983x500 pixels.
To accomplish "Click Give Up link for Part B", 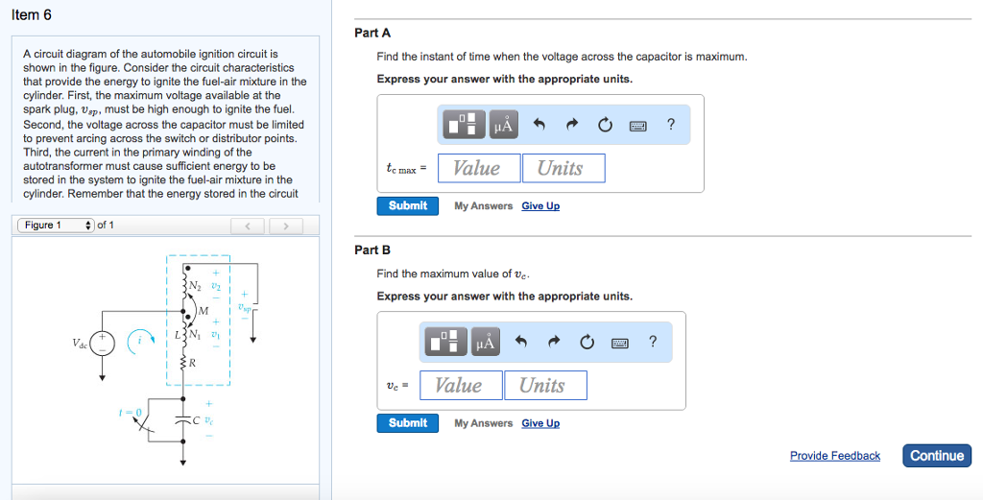I will 540,423.
